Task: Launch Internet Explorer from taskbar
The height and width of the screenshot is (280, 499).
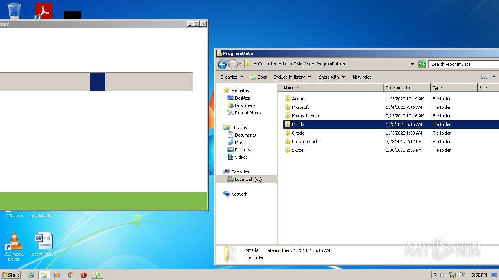Action: (31, 275)
